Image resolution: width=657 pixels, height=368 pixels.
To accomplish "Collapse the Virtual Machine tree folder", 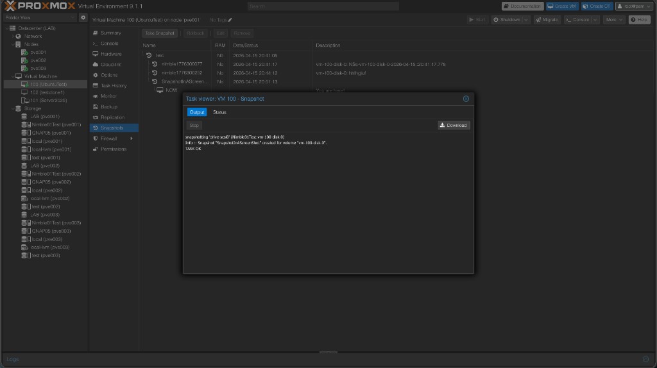I will click(12, 76).
